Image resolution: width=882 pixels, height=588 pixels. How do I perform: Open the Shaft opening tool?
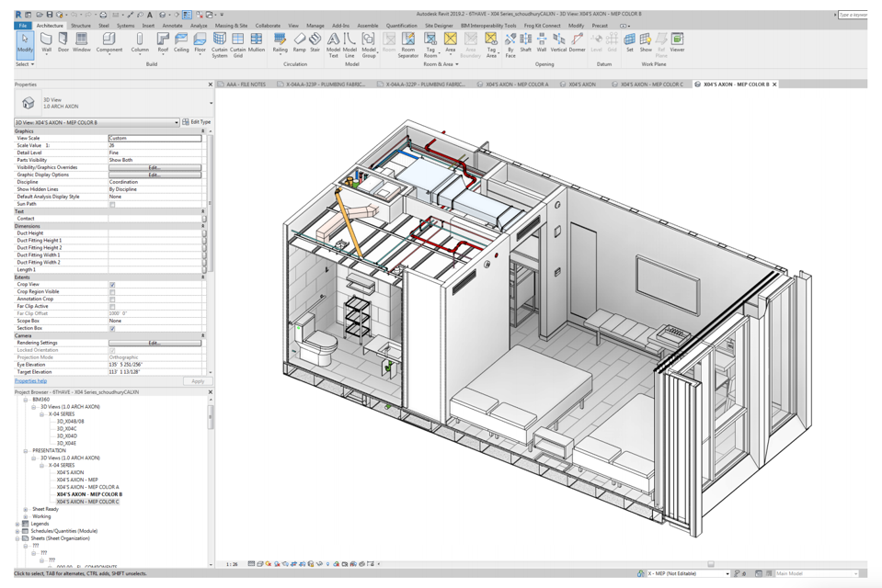pyautogui.click(x=525, y=43)
